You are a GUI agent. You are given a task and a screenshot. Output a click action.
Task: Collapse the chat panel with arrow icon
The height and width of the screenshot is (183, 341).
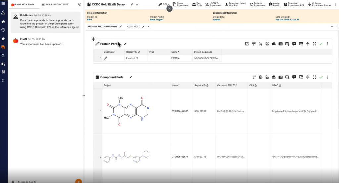click(80, 5)
